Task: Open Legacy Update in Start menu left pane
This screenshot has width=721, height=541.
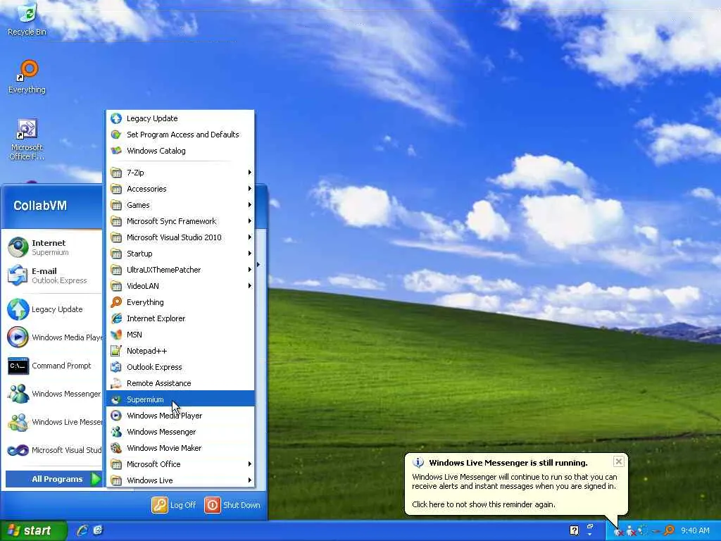Action: 52,309
